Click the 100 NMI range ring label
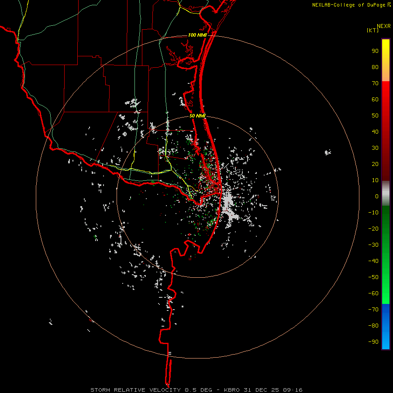Screen dimensions: 393x393 197,35
